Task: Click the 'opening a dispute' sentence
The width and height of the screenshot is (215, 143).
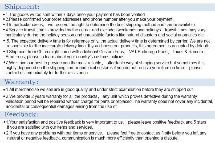Action: tap(106, 136)
